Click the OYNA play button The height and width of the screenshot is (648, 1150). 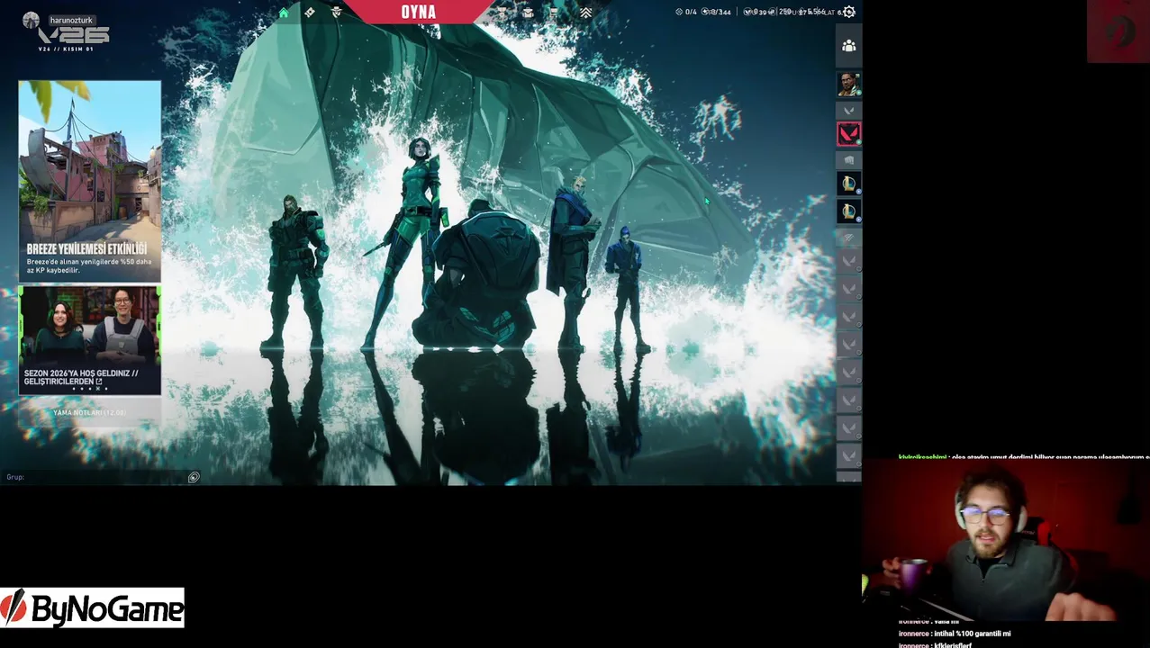[x=418, y=13]
